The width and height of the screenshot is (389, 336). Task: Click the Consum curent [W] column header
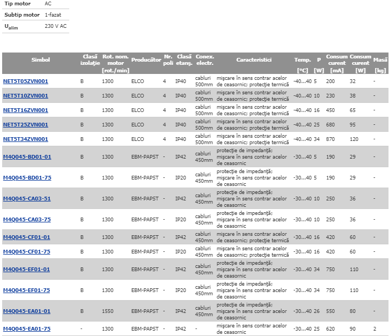(360, 63)
